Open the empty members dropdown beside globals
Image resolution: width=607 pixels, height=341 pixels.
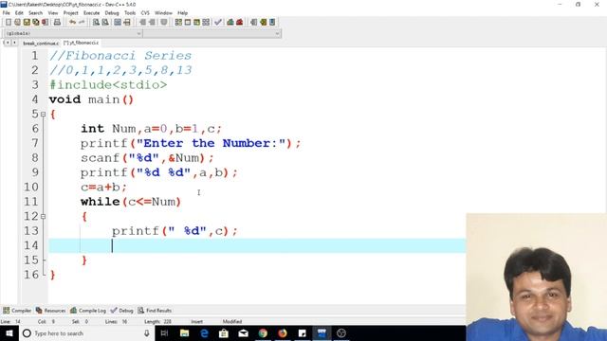(212, 34)
